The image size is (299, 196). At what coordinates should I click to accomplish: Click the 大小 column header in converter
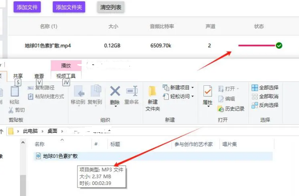tap(113, 26)
